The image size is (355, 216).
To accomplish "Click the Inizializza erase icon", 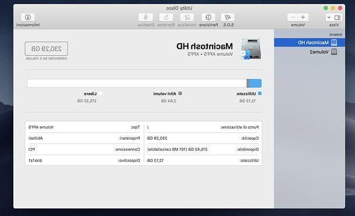I will pyautogui.click(x=187, y=17).
